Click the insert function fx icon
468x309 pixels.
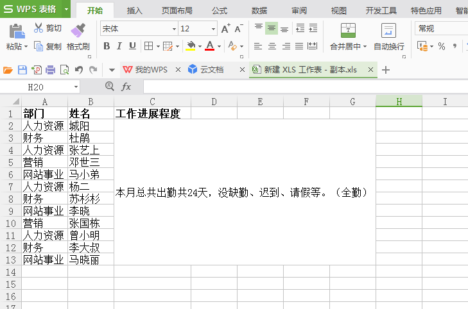point(126,87)
